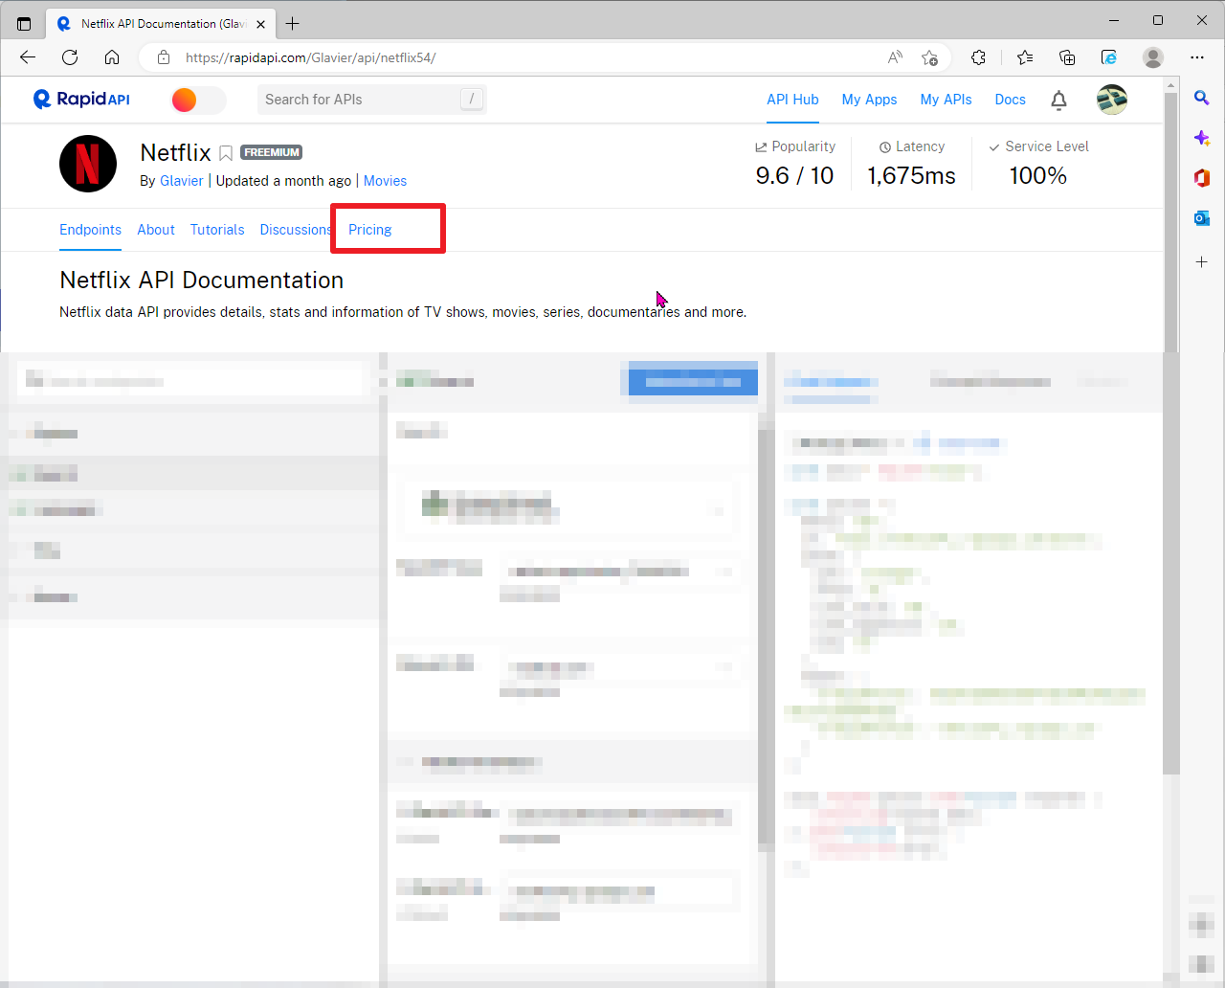The image size is (1225, 988).
Task: Open a new browser tab
Action: (x=293, y=23)
